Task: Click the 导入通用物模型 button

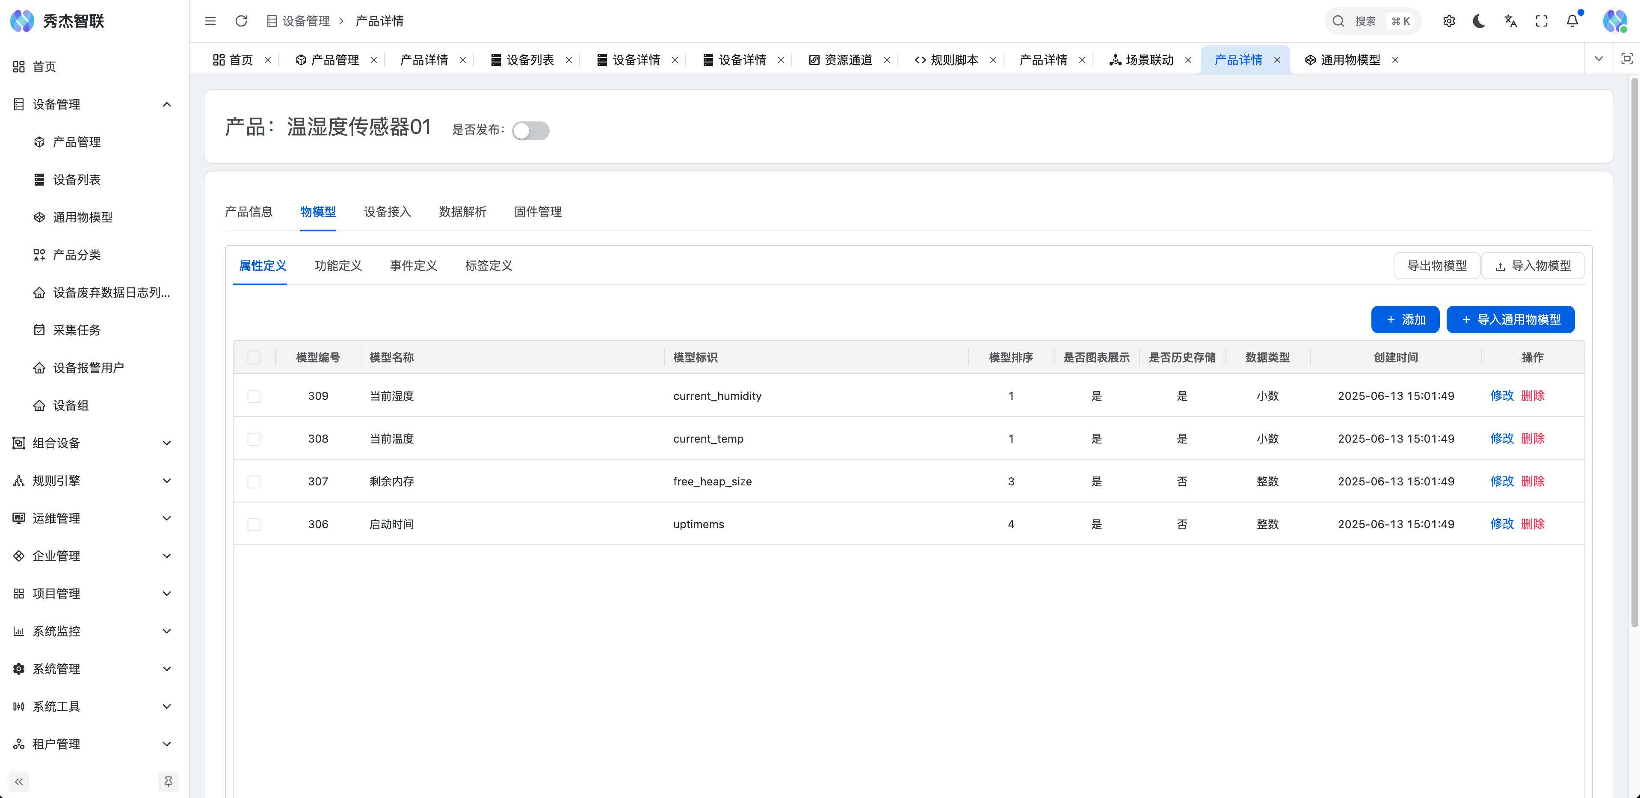Action: click(x=1510, y=319)
